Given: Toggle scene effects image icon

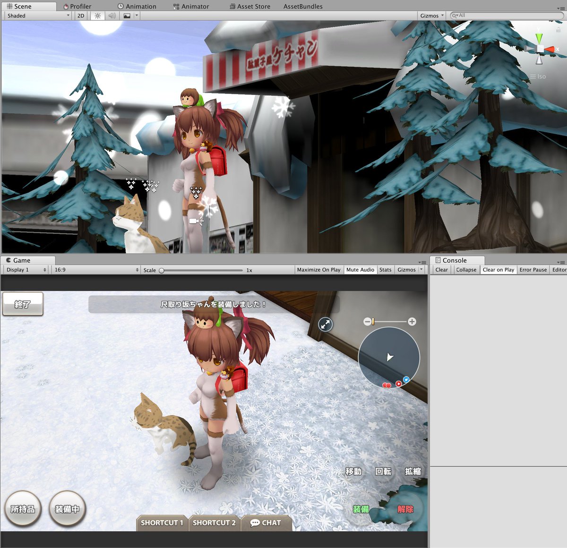Looking at the screenshot, I should click(x=127, y=16).
